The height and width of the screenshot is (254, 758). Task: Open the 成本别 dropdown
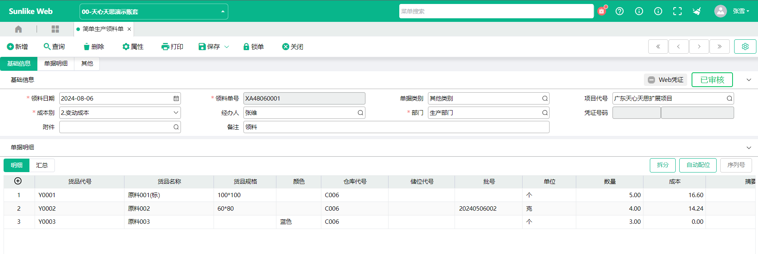pos(175,113)
